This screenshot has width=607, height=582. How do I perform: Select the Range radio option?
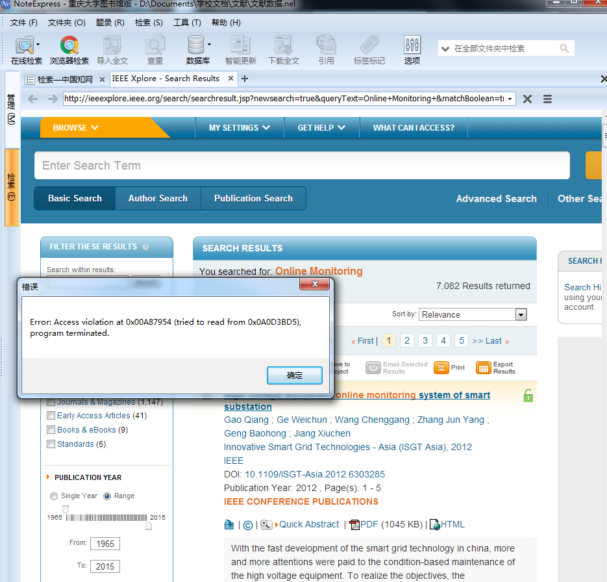coord(107,496)
